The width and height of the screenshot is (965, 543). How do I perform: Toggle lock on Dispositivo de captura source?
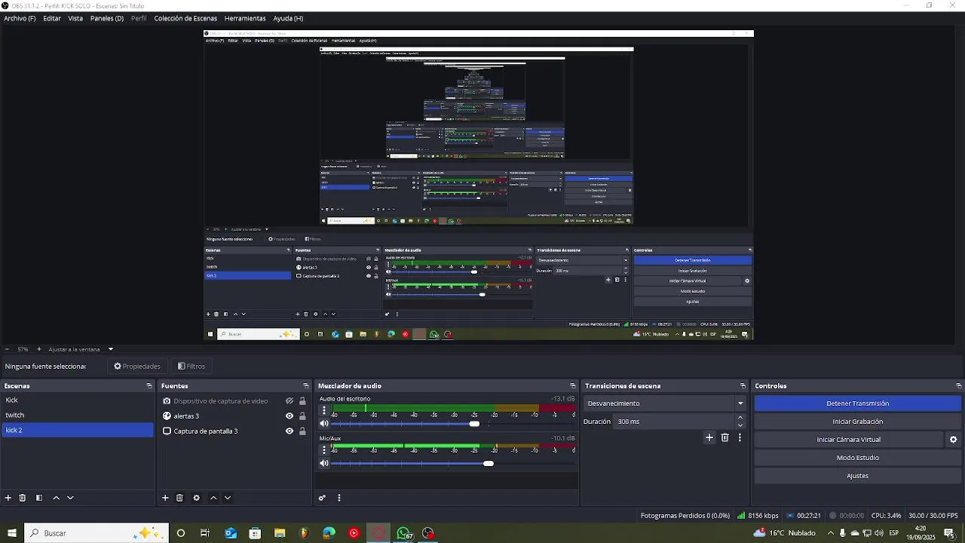[302, 401]
